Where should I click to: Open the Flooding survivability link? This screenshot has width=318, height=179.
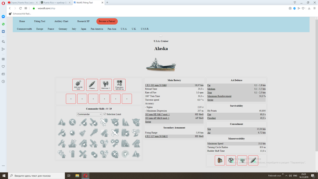tap(211, 118)
